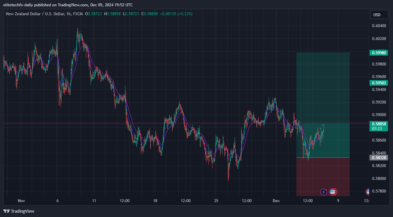Click the 18 date label on time axis
Image resolution: width=393 pixels, height=217 pixels.
pos(155,201)
